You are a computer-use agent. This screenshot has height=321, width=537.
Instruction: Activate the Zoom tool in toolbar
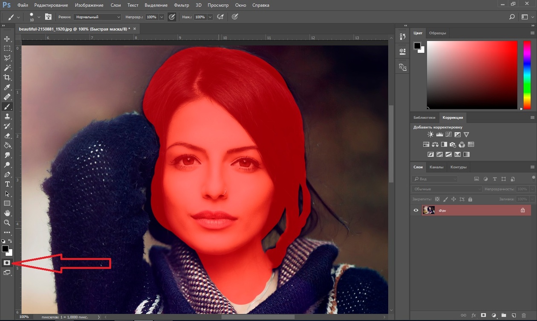(7, 223)
